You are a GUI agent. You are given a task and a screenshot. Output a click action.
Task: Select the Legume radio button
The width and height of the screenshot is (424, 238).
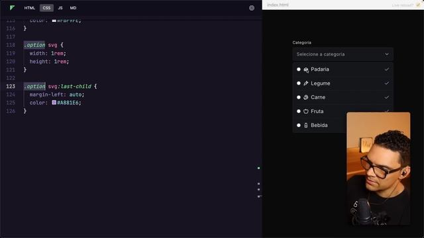pyautogui.click(x=299, y=83)
